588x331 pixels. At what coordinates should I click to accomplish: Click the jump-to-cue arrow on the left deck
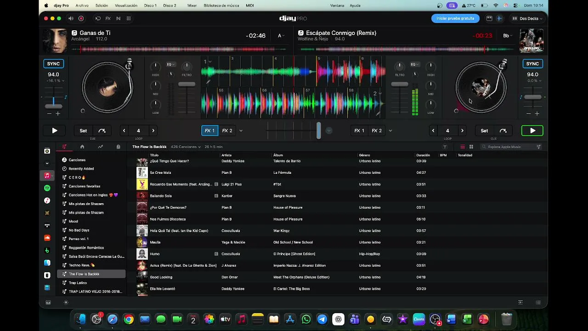point(102,131)
